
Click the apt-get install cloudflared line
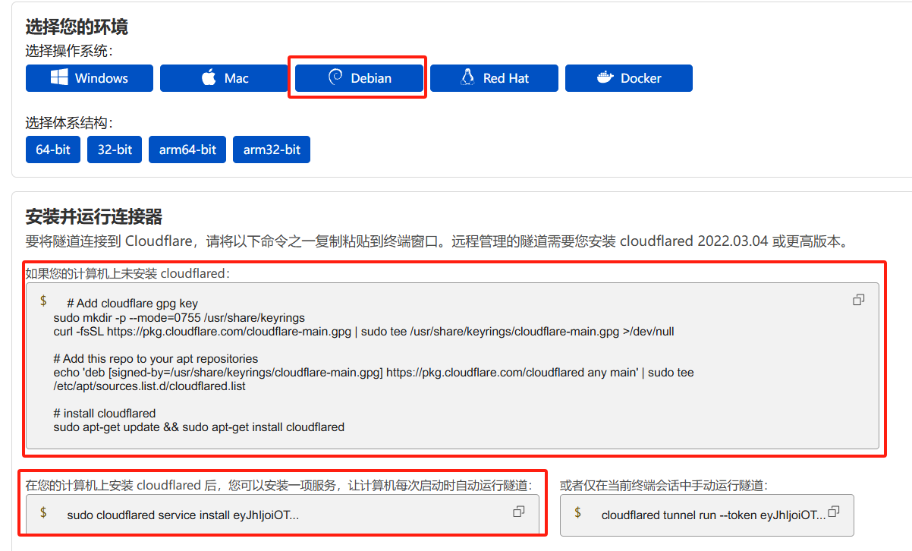[199, 427]
